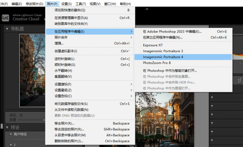The height and width of the screenshot is (147, 243).
Task: Open the 修改照片(D) menu
Action: coord(34,4)
